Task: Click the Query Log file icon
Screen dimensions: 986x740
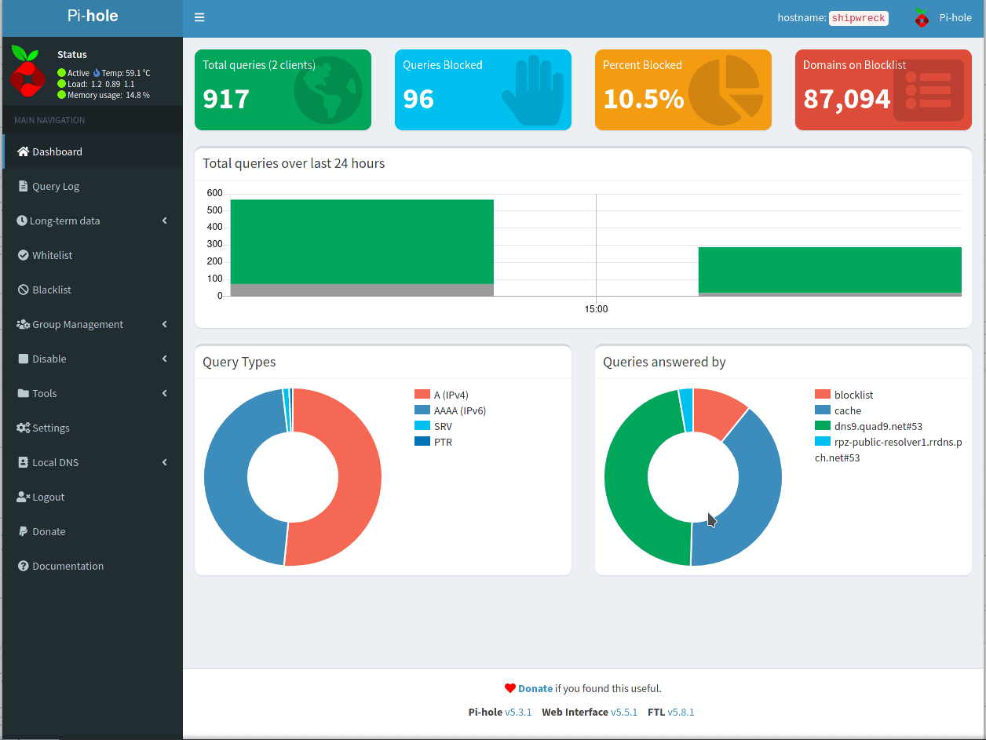Action: click(x=23, y=186)
